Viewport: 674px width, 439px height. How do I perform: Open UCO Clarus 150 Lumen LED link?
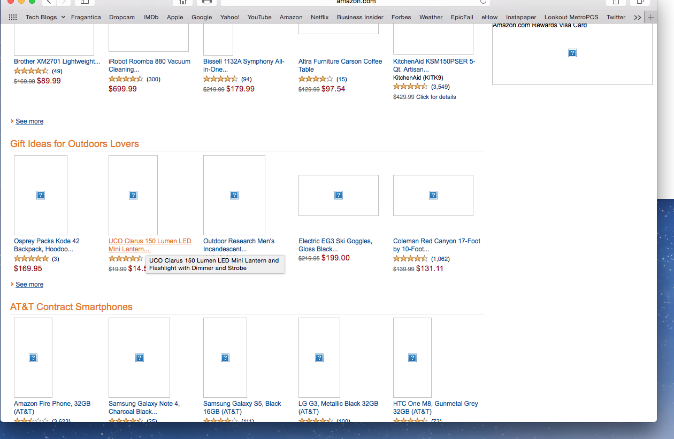coord(150,245)
